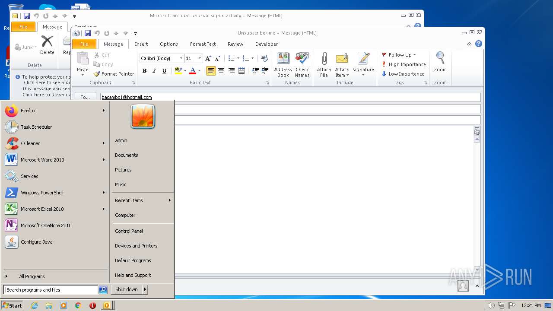Switch to Review tab

pos(235,44)
